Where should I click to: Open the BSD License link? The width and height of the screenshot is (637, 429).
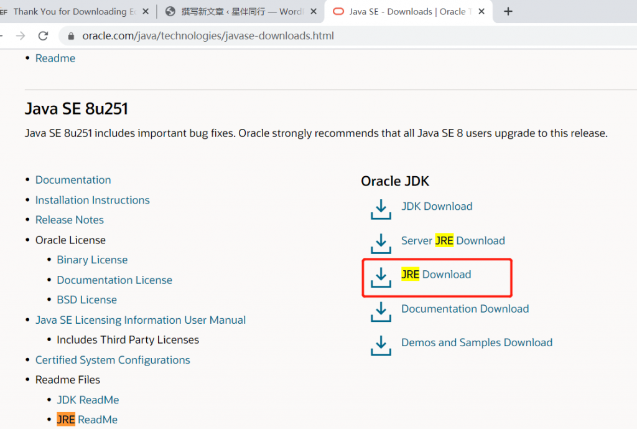tap(87, 299)
